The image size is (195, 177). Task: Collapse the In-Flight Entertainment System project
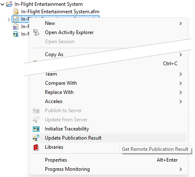(x=2, y=4)
